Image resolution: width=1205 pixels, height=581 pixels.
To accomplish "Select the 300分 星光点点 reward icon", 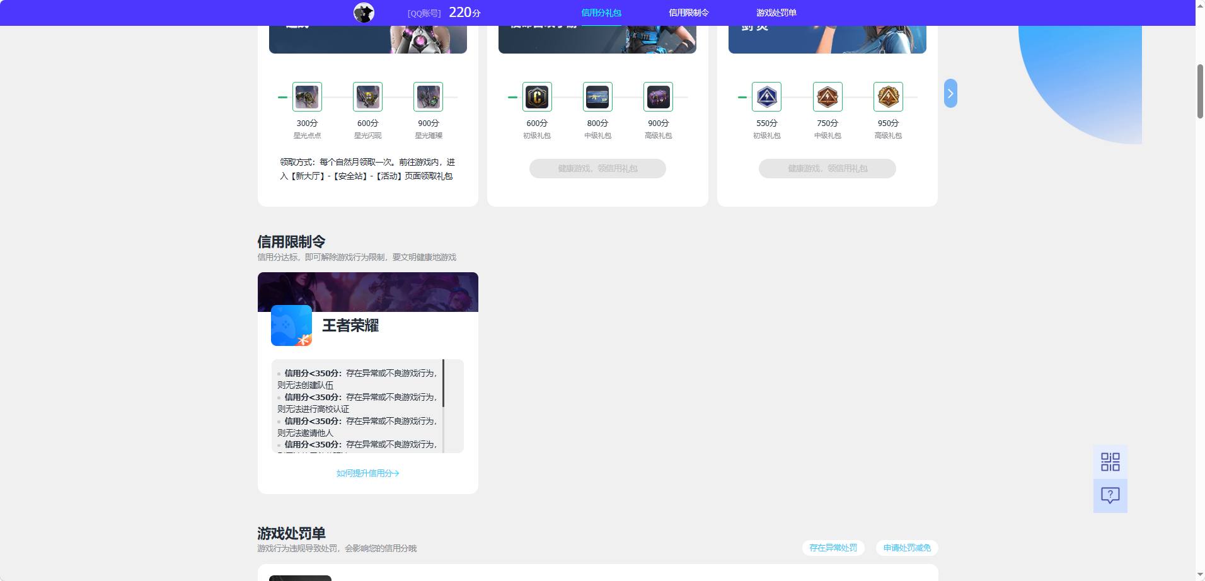I will 307,97.
